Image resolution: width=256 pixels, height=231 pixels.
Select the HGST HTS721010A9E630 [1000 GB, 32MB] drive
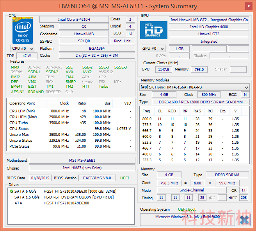(71, 191)
